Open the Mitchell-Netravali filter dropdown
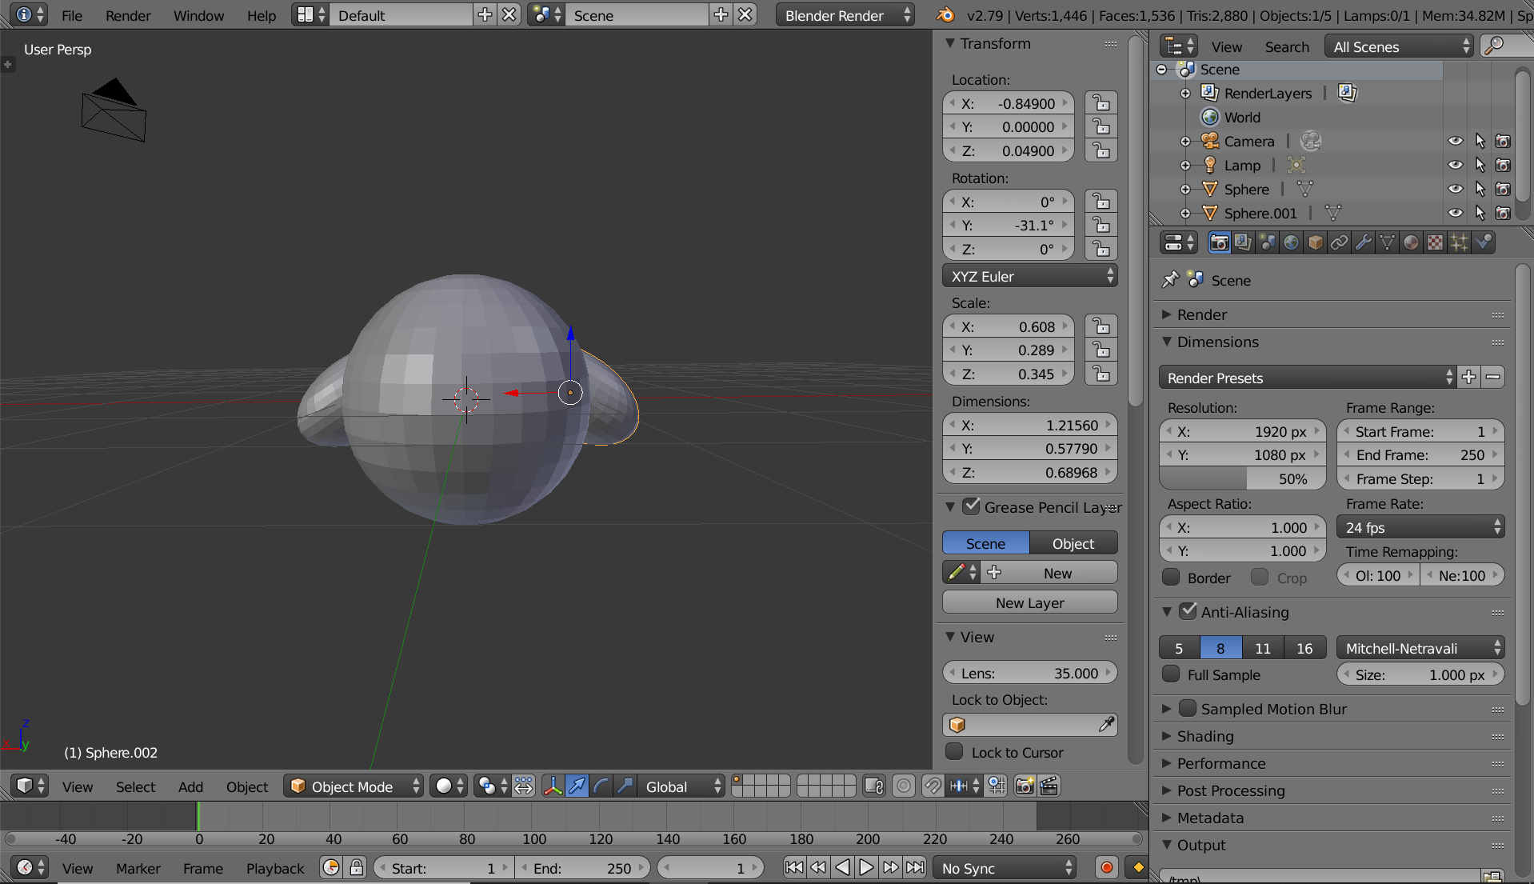The width and height of the screenshot is (1534, 884). pos(1420,648)
